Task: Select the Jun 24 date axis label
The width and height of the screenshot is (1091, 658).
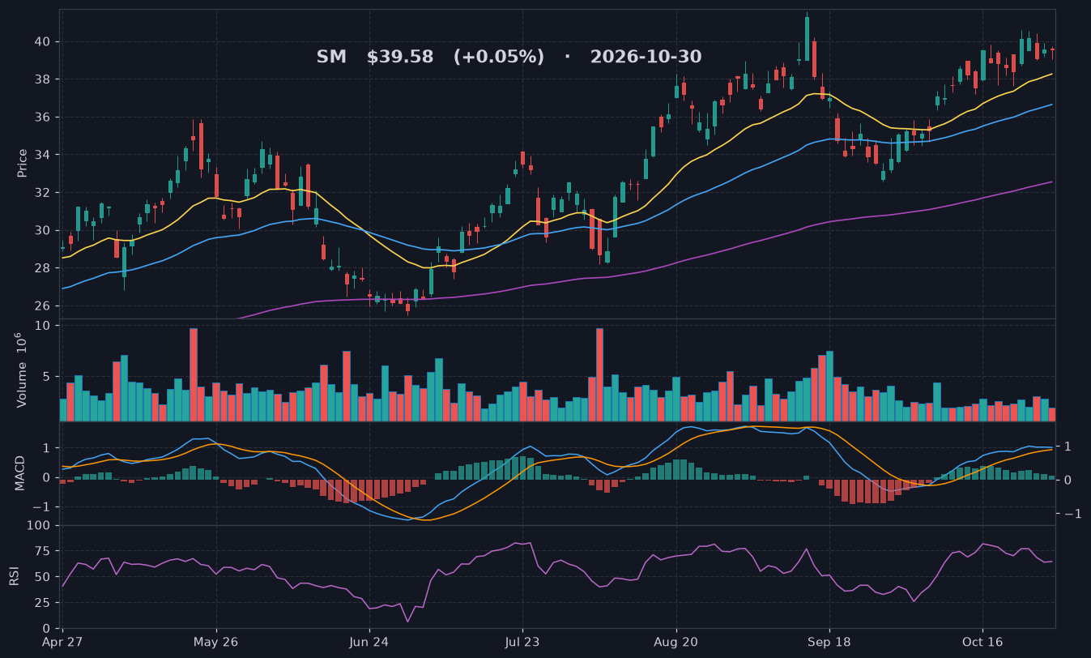Action: coord(369,642)
